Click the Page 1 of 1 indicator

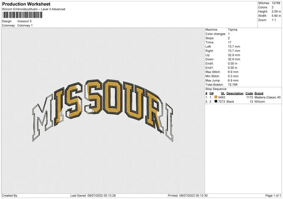point(273,196)
